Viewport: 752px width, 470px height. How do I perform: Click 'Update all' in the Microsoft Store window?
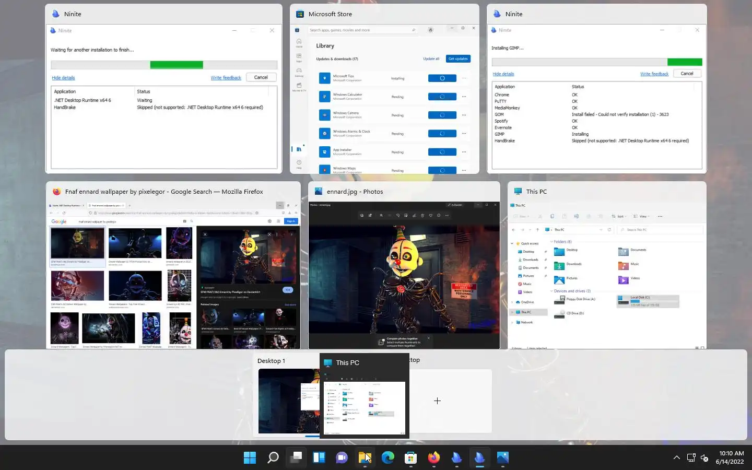431,59
